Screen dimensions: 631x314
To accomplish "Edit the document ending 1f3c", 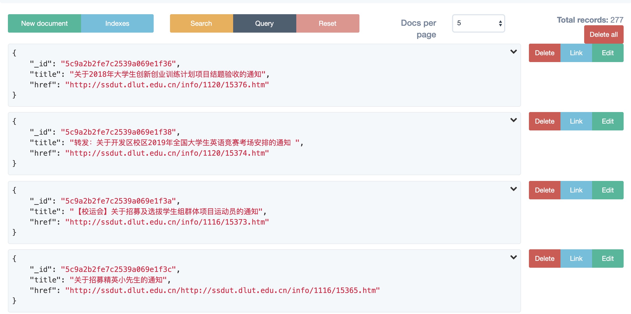I will coord(608,259).
